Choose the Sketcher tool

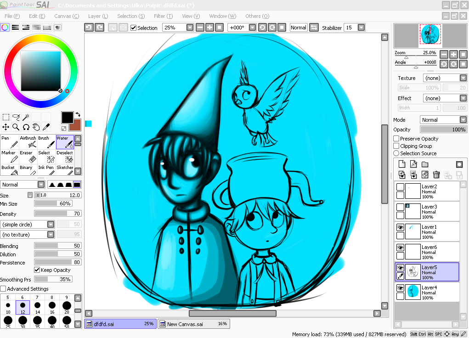click(x=65, y=169)
